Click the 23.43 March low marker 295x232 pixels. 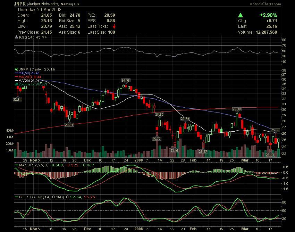(x=270, y=155)
